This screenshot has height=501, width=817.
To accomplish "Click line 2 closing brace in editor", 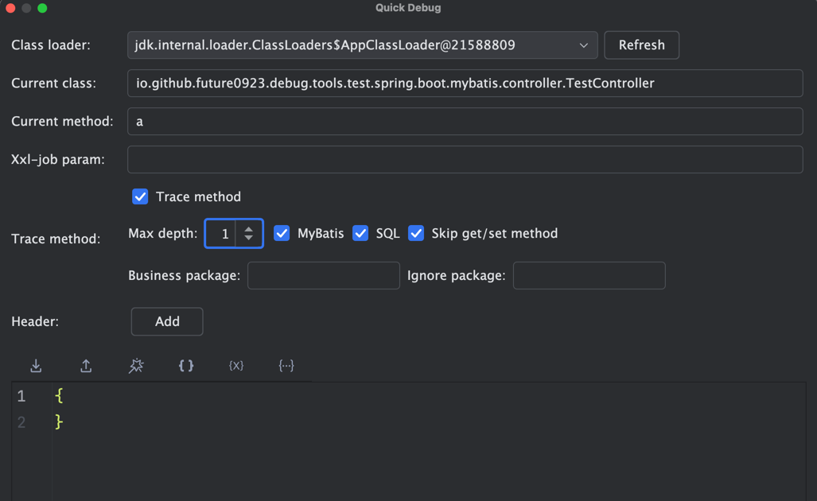I will [59, 421].
